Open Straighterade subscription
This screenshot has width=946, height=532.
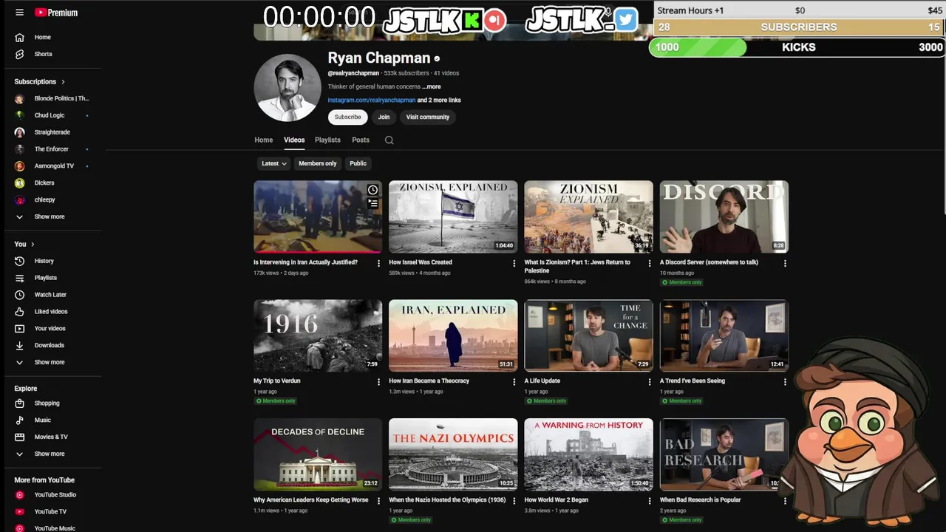pos(51,132)
